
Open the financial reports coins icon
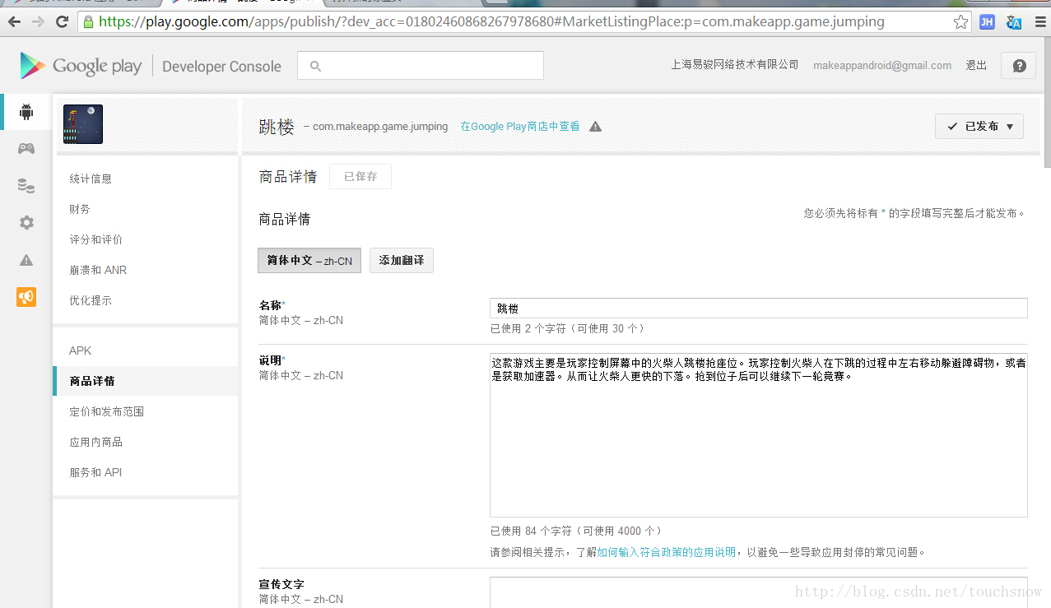click(x=26, y=186)
